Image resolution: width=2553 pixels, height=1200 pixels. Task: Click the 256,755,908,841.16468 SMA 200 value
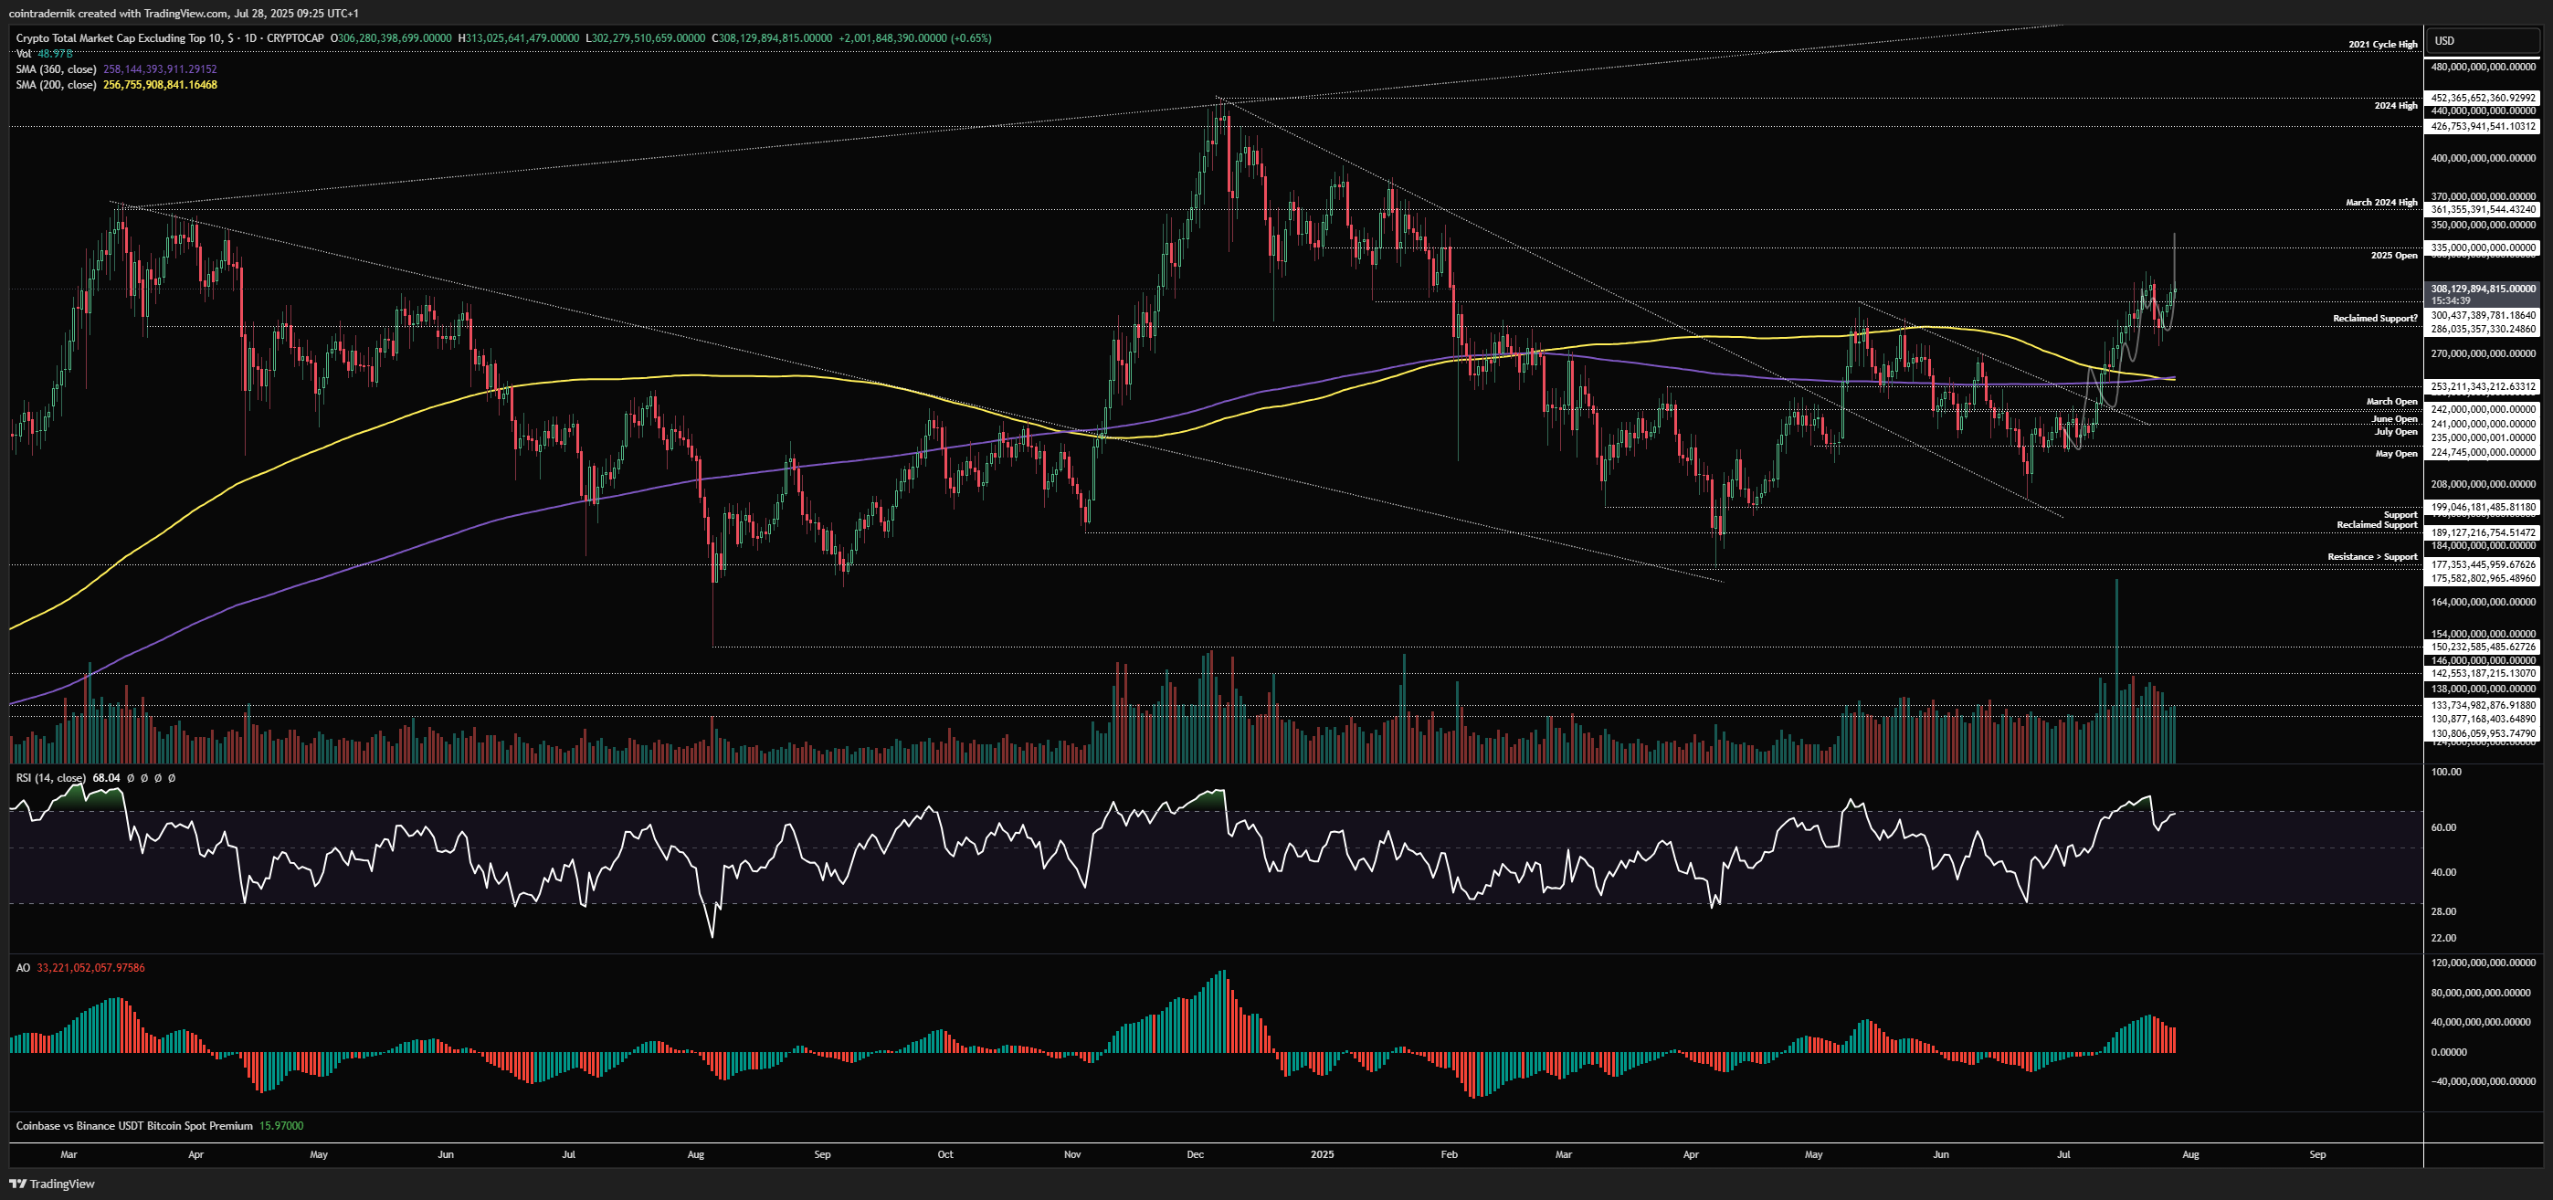pyautogui.click(x=160, y=84)
